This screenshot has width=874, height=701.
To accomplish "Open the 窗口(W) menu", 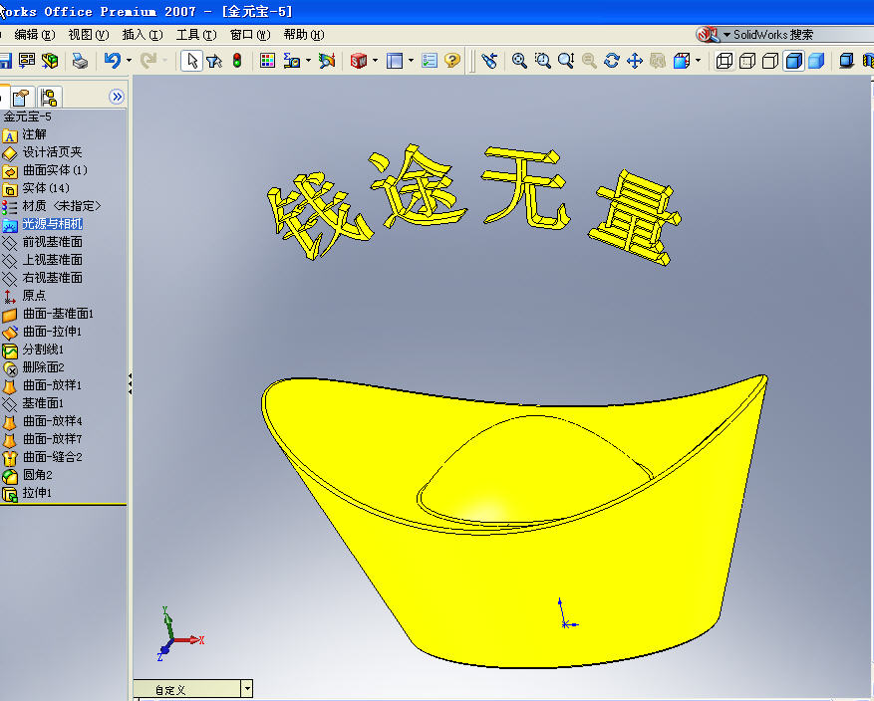I will click(250, 35).
